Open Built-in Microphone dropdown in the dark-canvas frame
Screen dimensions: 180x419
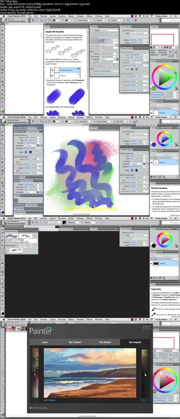tap(140, 235)
